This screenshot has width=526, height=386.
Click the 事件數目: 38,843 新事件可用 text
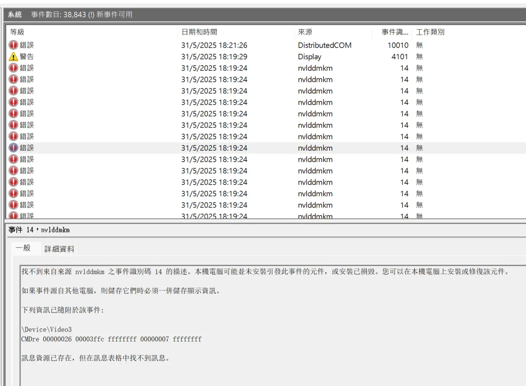(82, 14)
